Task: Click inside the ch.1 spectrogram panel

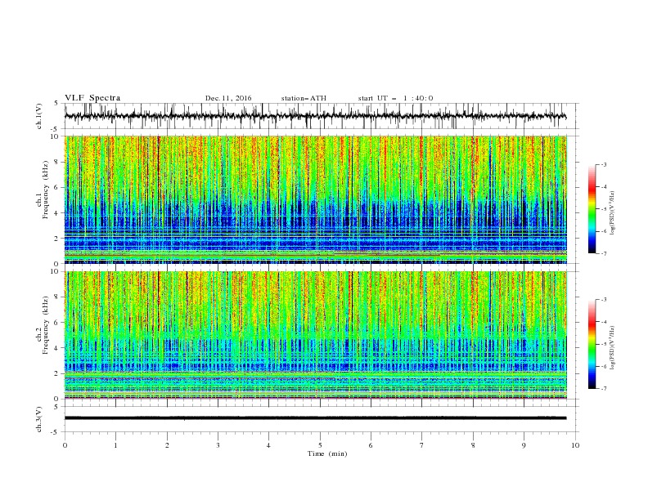Action: [x=316, y=199]
